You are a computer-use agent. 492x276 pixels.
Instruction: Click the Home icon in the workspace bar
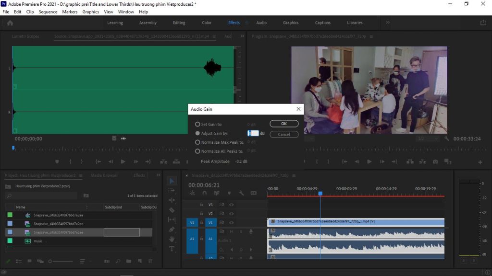pos(10,23)
